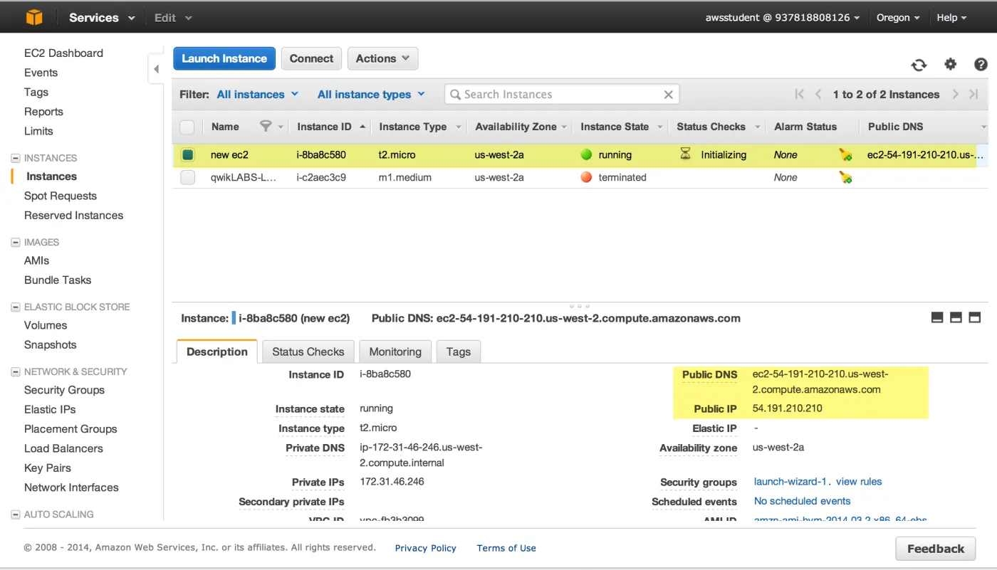The width and height of the screenshot is (997, 570).
Task: Go to previous page of instances
Action: (x=818, y=94)
